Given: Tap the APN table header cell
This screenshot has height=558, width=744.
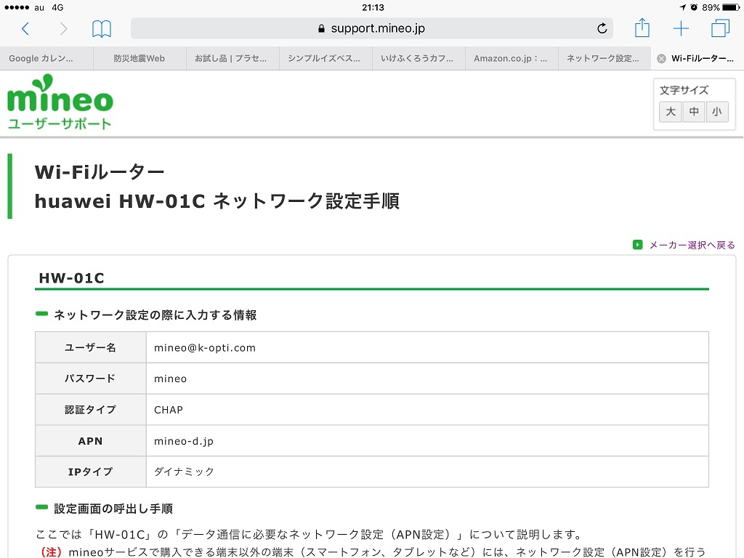Looking at the screenshot, I should 91,441.
